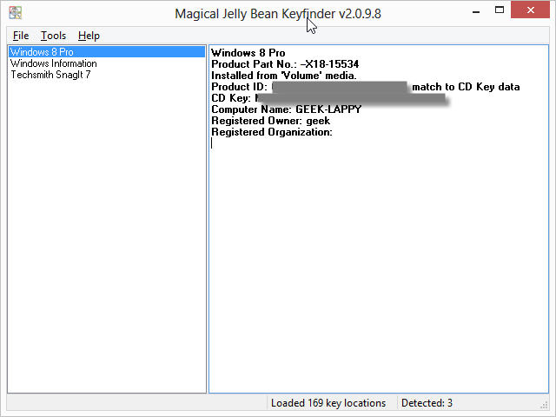The image size is (556, 417).
Task: Click the Registered Organization line
Action: pos(272,132)
